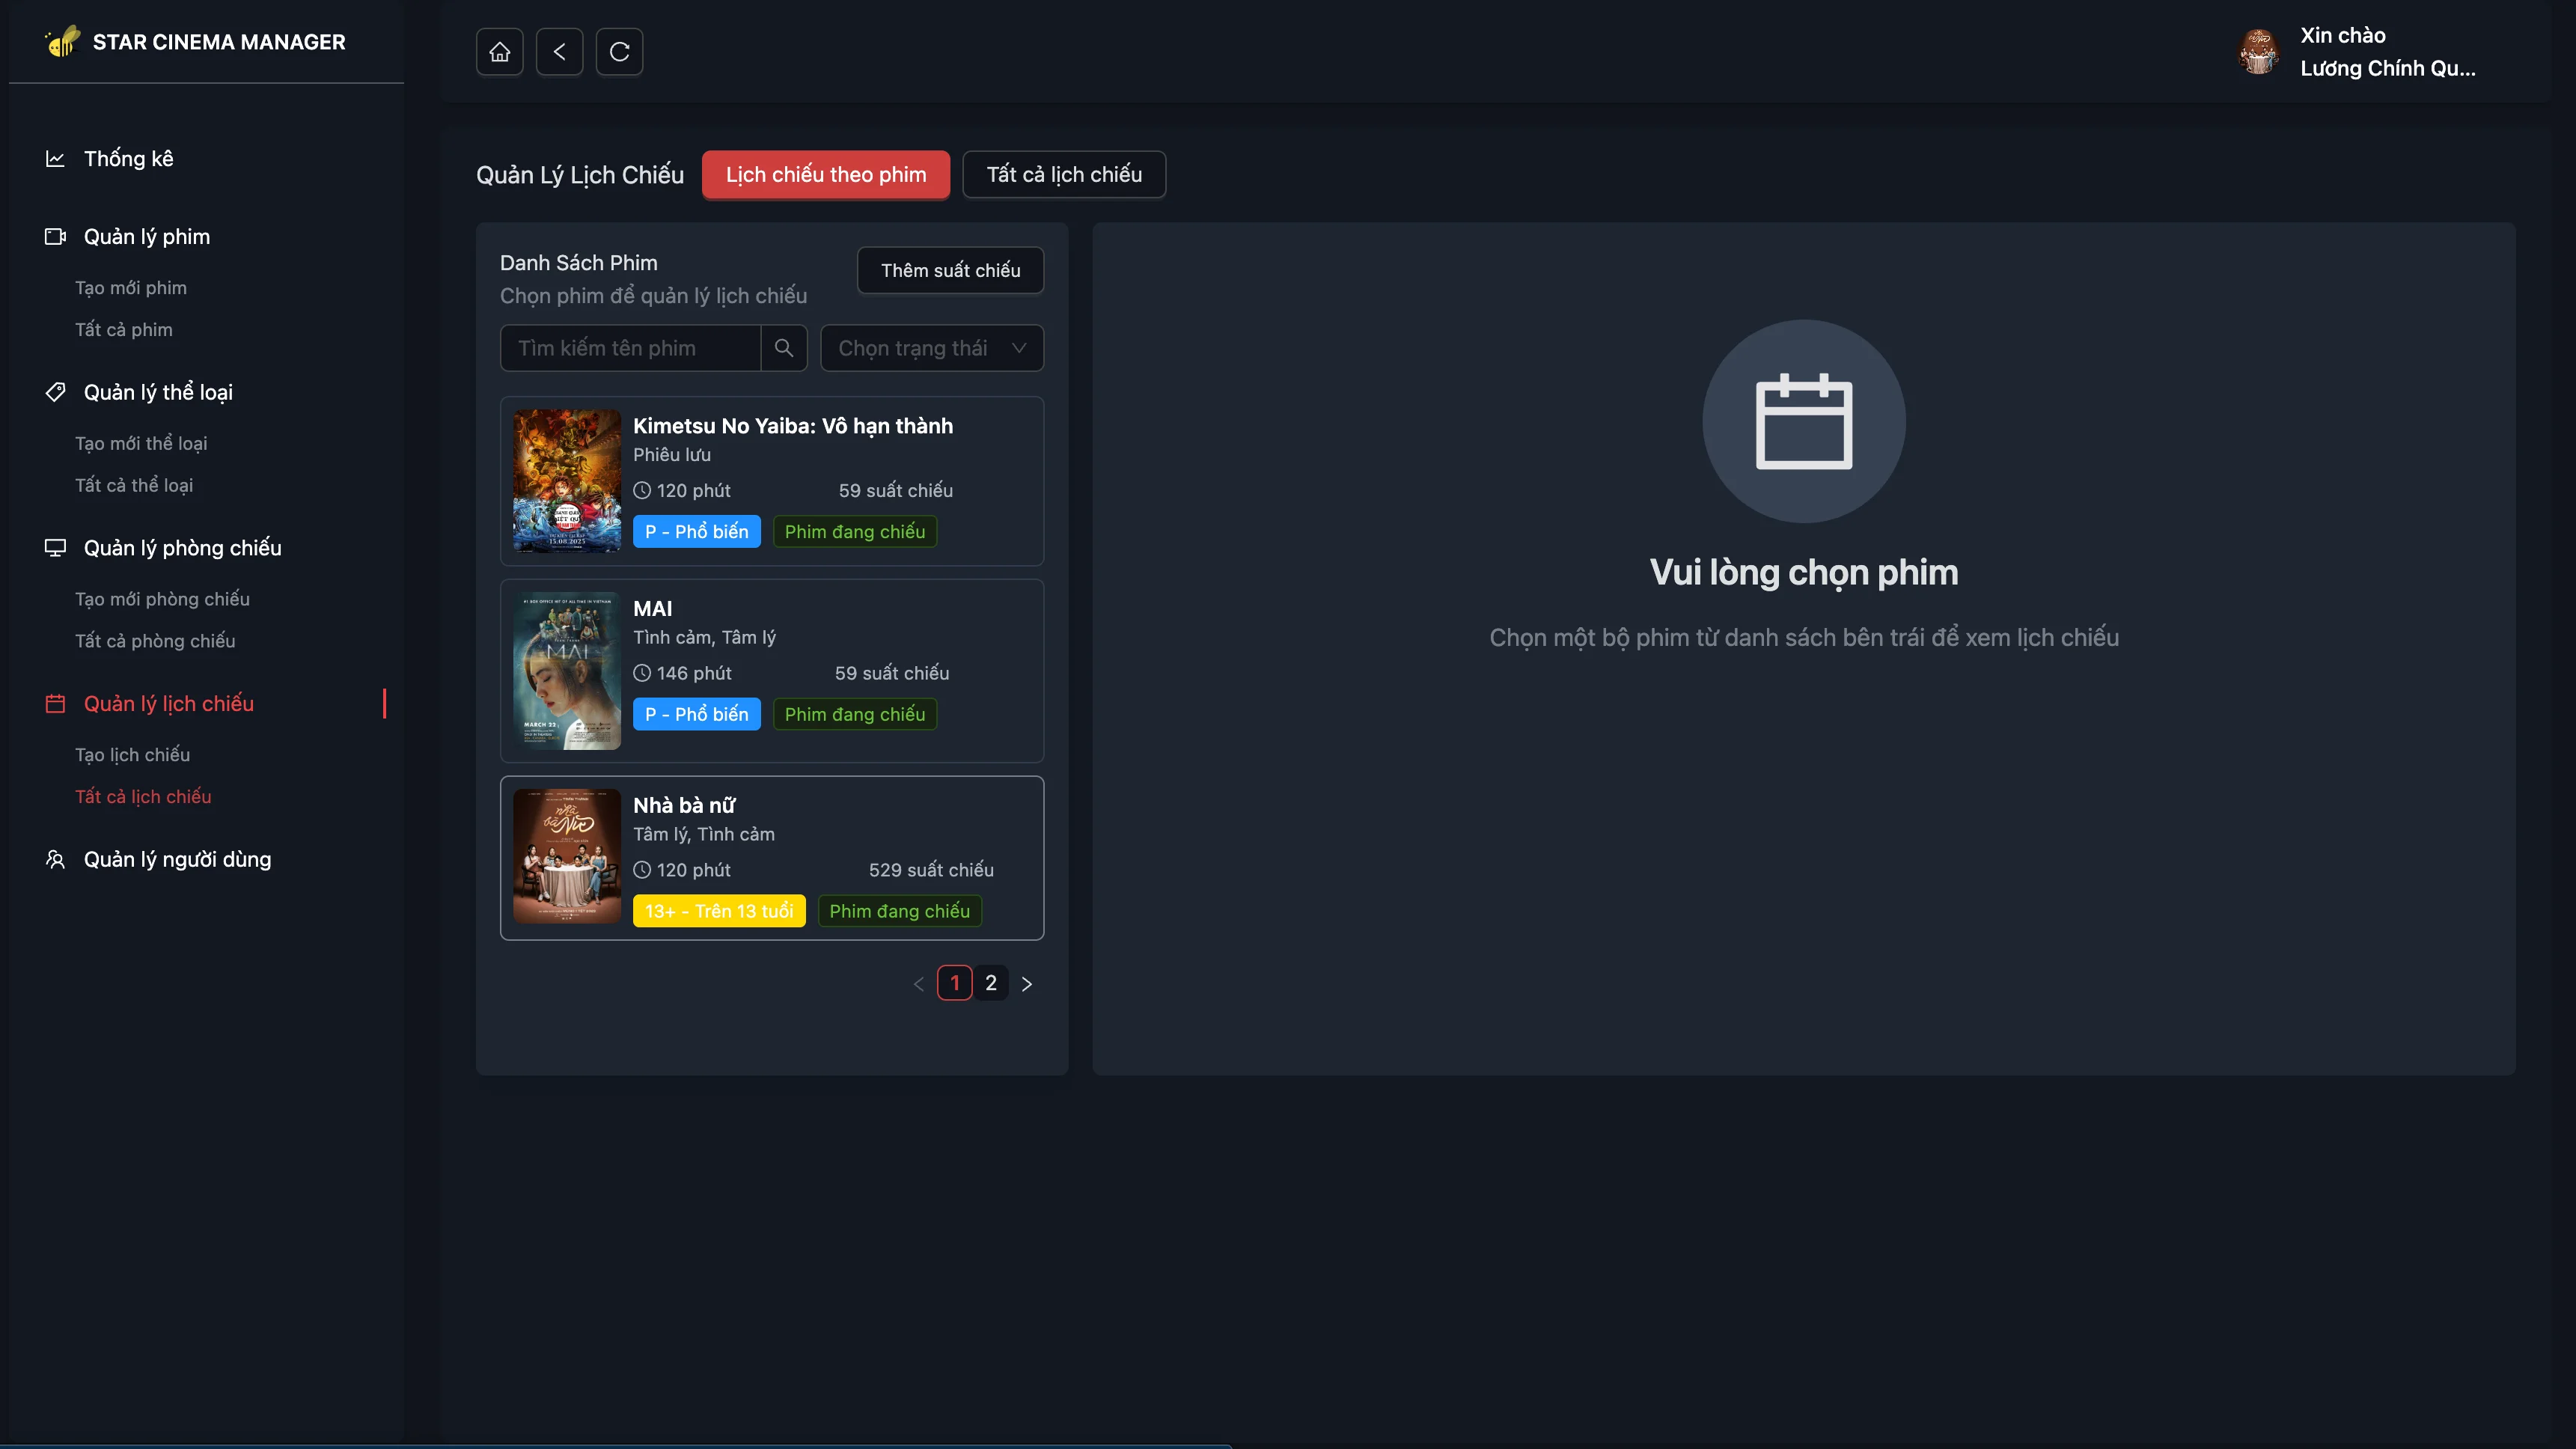2576x1449 pixels.
Task: Select the Lịch chiếu theo phim tab
Action: [x=825, y=174]
